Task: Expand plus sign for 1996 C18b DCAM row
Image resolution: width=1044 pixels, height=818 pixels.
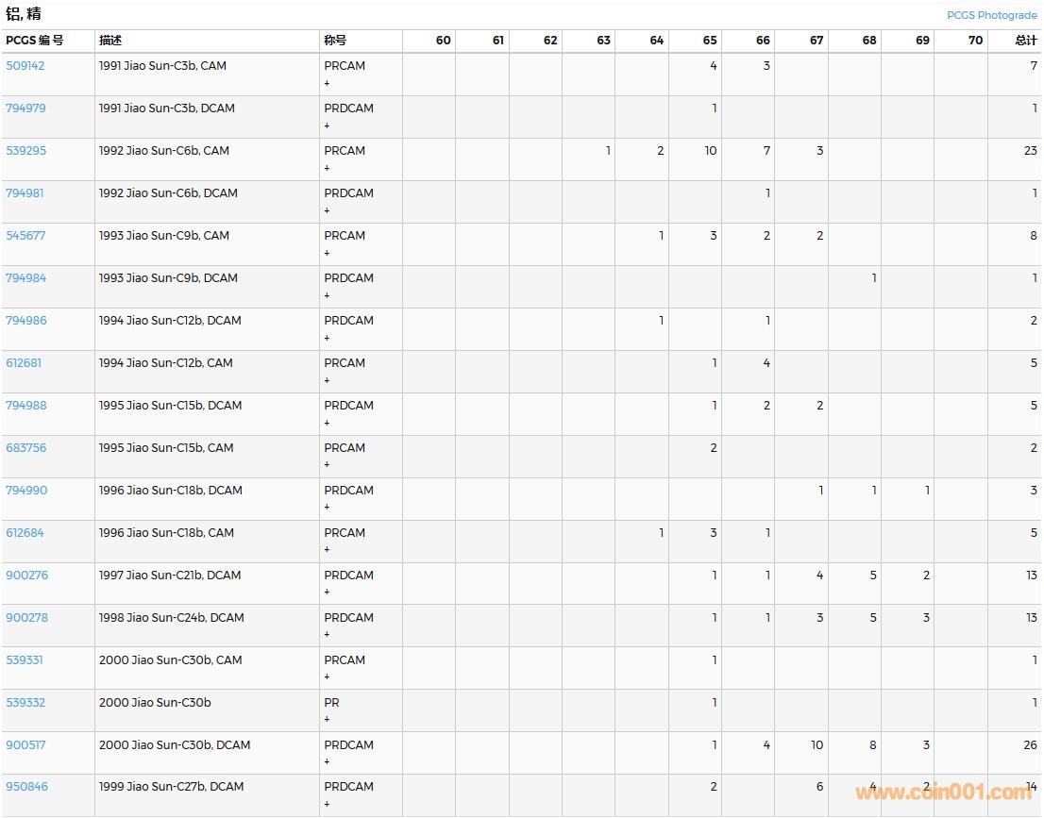Action: 328,508
